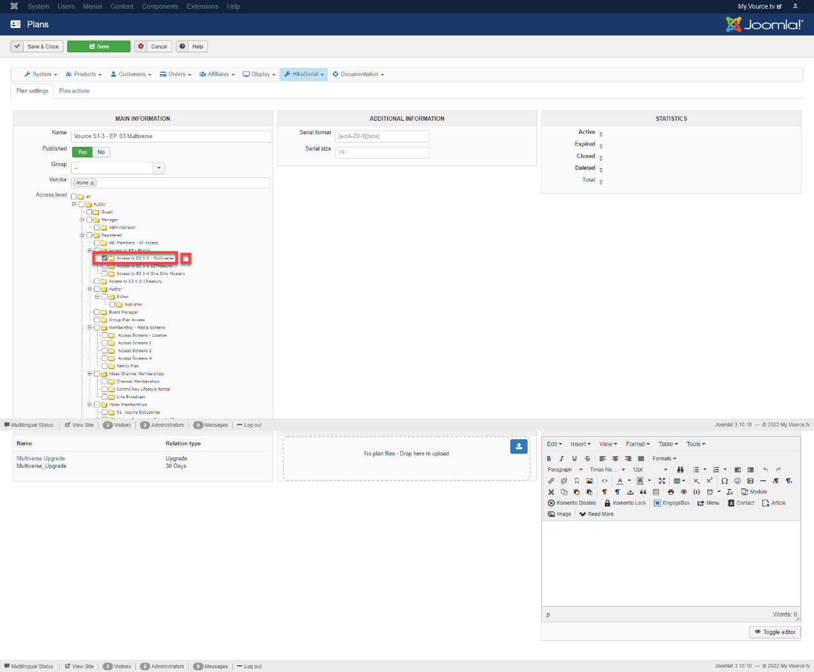Click the Toggle editor button
This screenshot has width=814, height=672.
[x=775, y=632]
